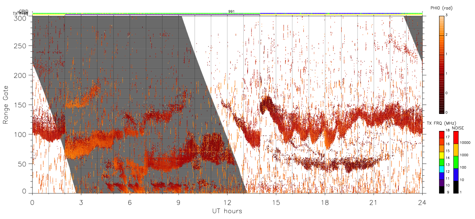
Task: Select the green NOISE swatch between 100 and 1000
Action: (456, 162)
